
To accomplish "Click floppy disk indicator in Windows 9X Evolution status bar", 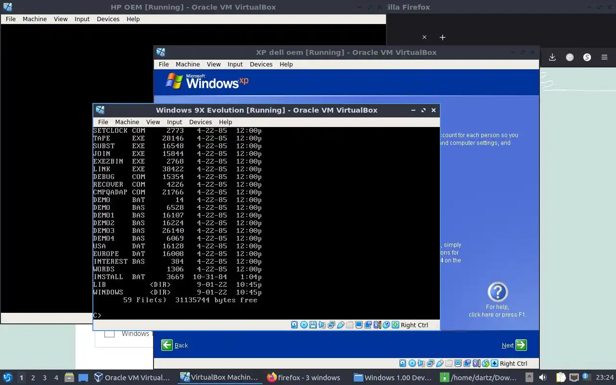I will point(313,325).
